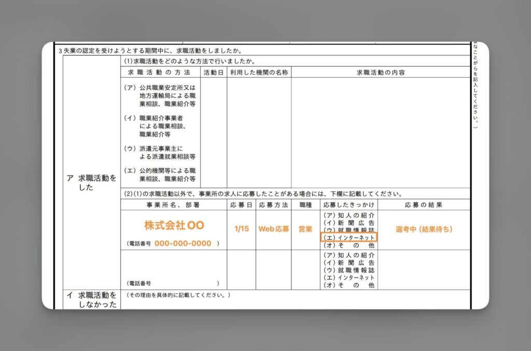Select (ア) 知人の紹介 in second application row
Screen dimensions: 531x351
348,254
